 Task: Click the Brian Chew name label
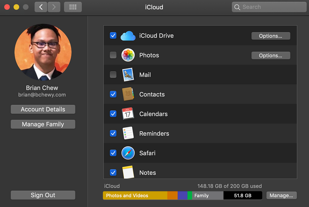coord(42,88)
